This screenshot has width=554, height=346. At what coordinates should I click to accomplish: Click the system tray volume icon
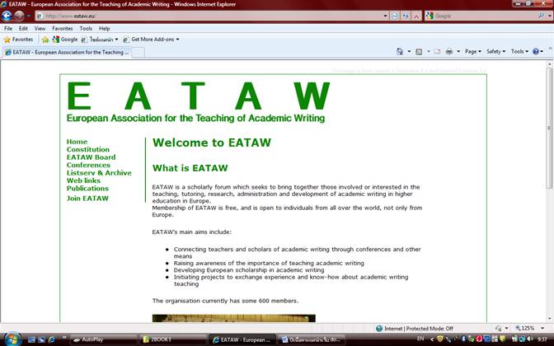click(530, 339)
